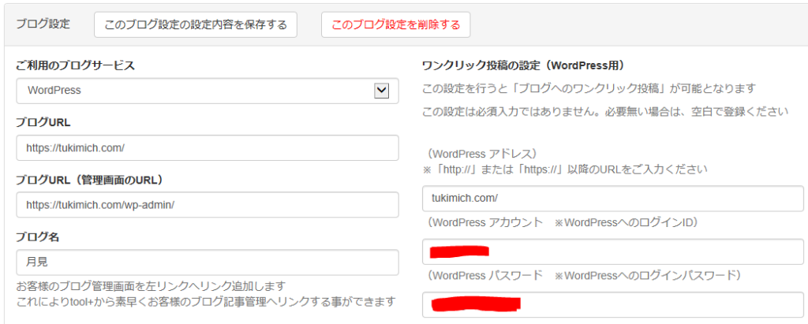Save settings with このブログ設定の設定内容を保存する

196,24
